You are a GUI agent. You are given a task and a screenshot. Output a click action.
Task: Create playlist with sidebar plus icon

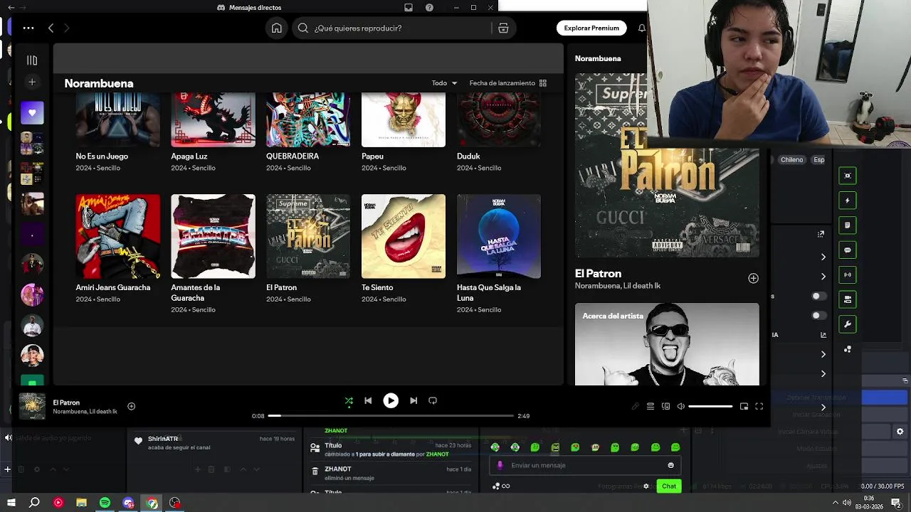pyautogui.click(x=32, y=82)
